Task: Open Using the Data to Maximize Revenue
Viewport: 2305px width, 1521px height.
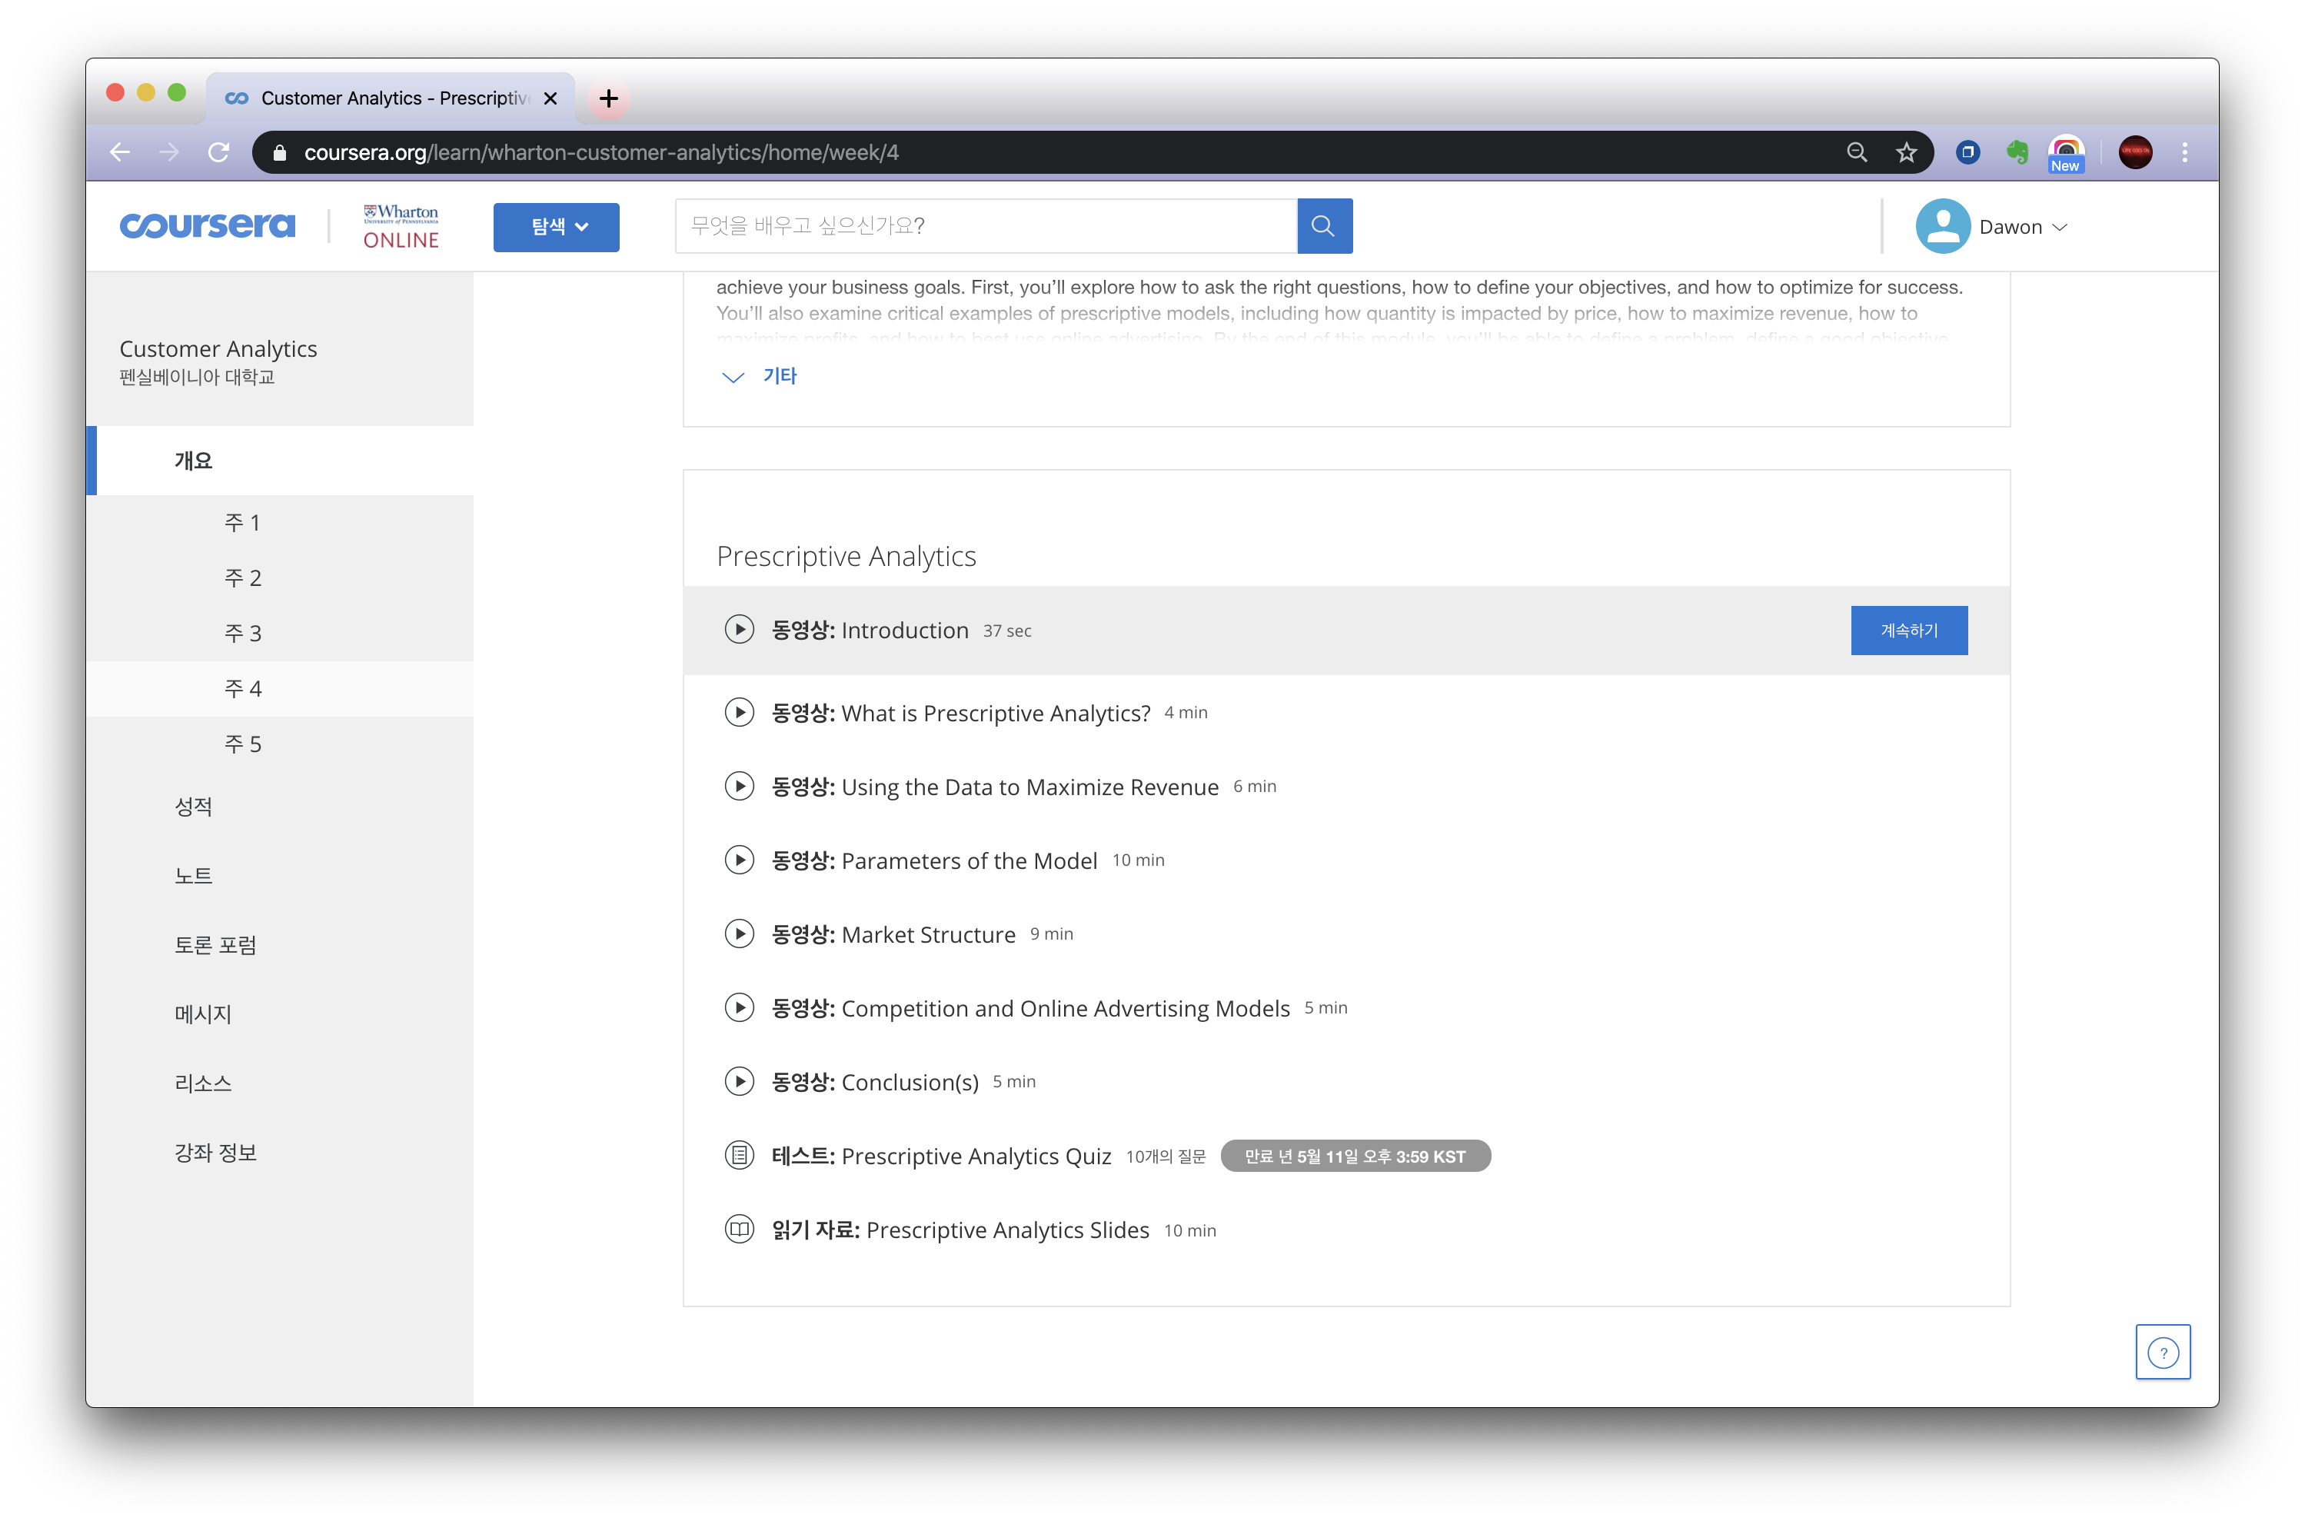Action: 994,787
